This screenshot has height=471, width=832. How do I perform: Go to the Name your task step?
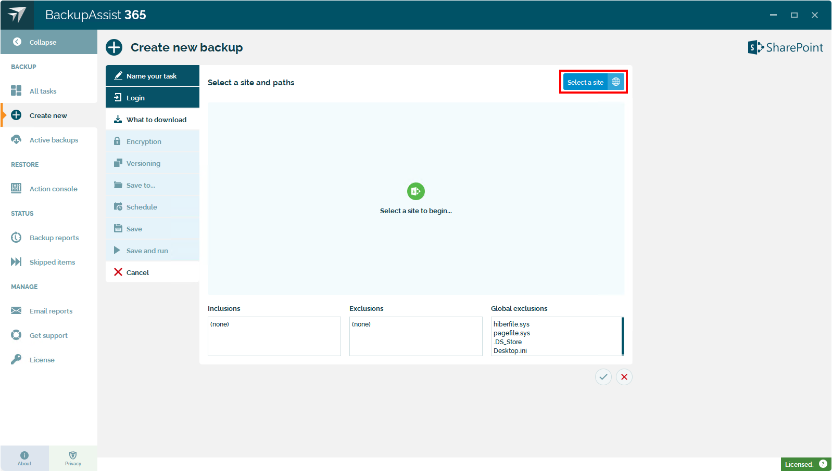pyautogui.click(x=153, y=76)
